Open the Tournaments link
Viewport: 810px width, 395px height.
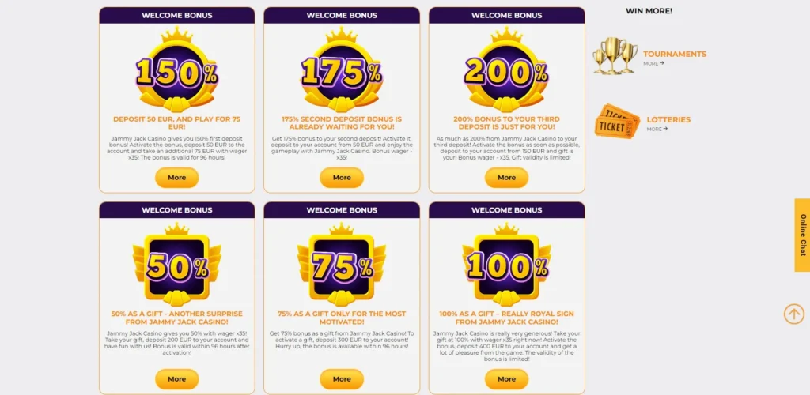click(x=675, y=54)
